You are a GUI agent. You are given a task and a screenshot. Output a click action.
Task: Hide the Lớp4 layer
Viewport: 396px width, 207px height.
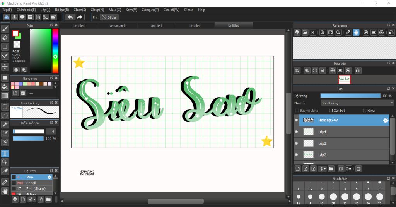click(x=297, y=132)
